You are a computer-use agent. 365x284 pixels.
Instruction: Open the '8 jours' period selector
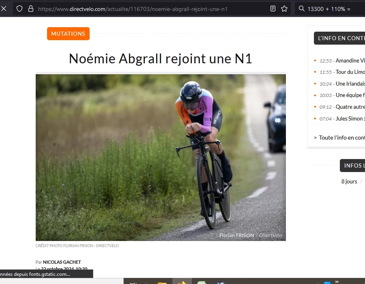349,181
